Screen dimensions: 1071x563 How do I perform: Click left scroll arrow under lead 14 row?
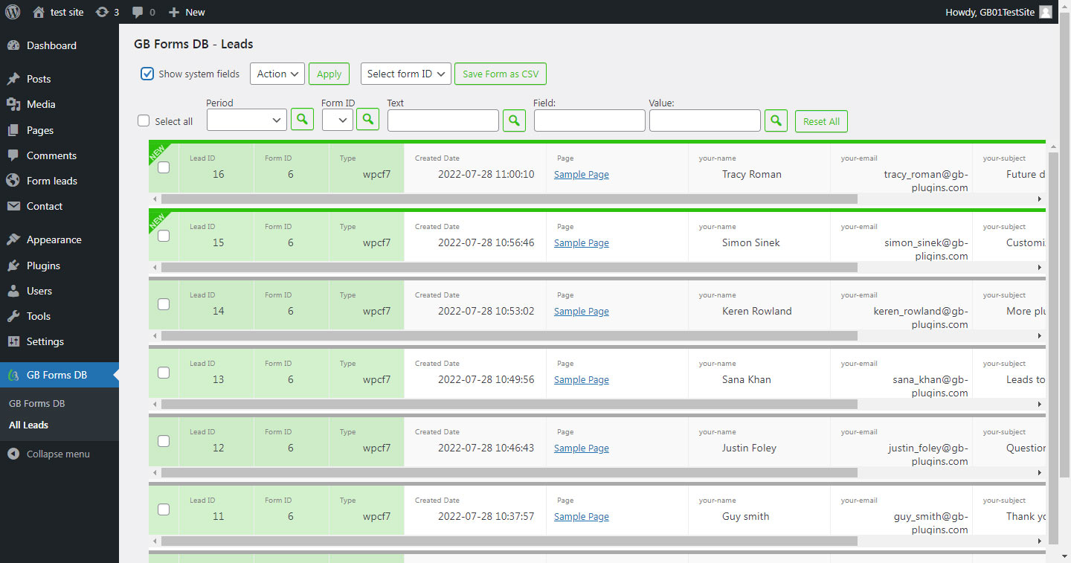point(155,336)
